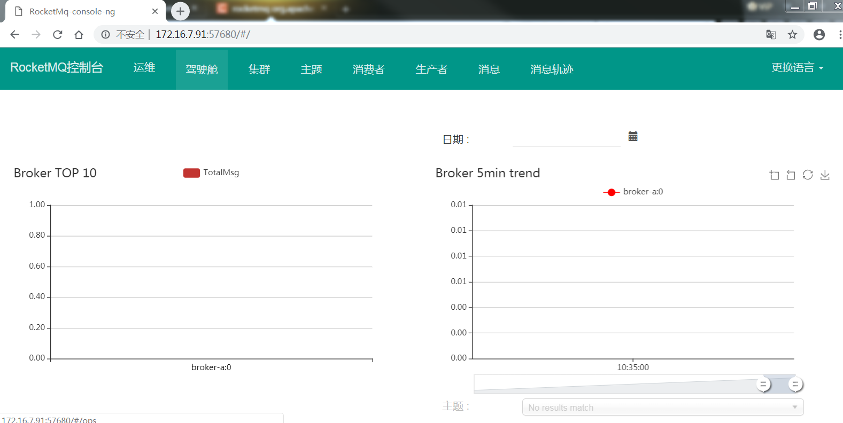Toggle the broker-a:0 trend legend marker
This screenshot has width=843, height=423.
[612, 192]
